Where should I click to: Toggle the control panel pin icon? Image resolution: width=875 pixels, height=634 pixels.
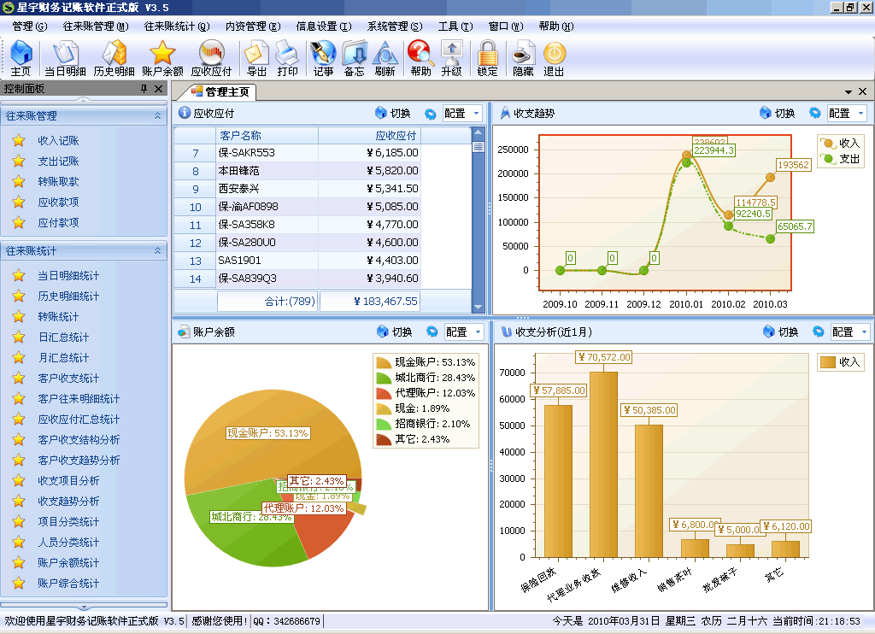(144, 90)
